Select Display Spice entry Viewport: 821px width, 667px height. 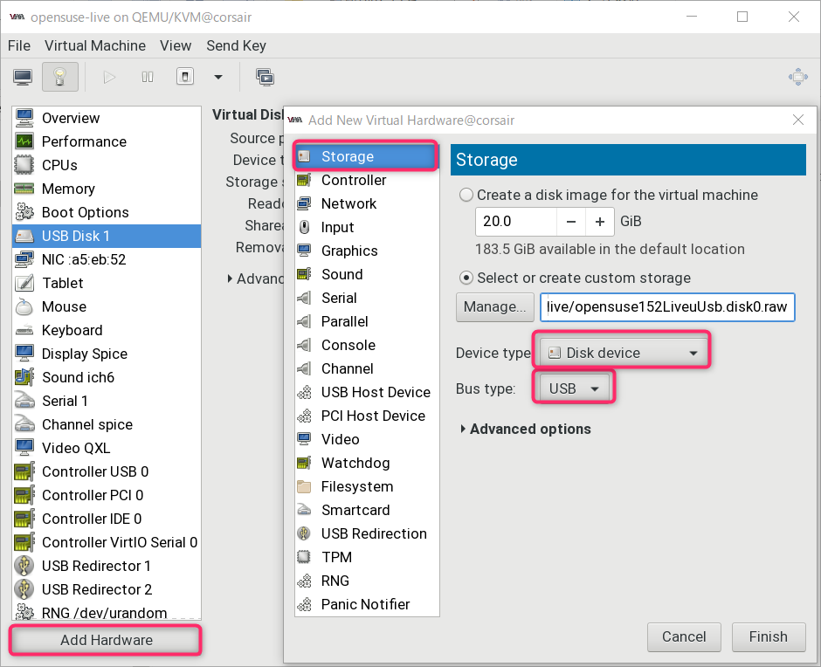point(107,354)
